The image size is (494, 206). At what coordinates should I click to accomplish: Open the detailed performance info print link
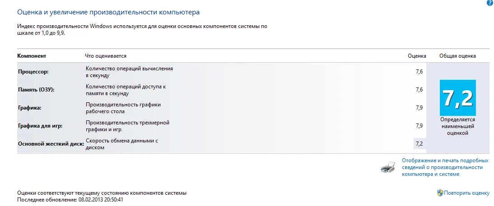pos(445,167)
